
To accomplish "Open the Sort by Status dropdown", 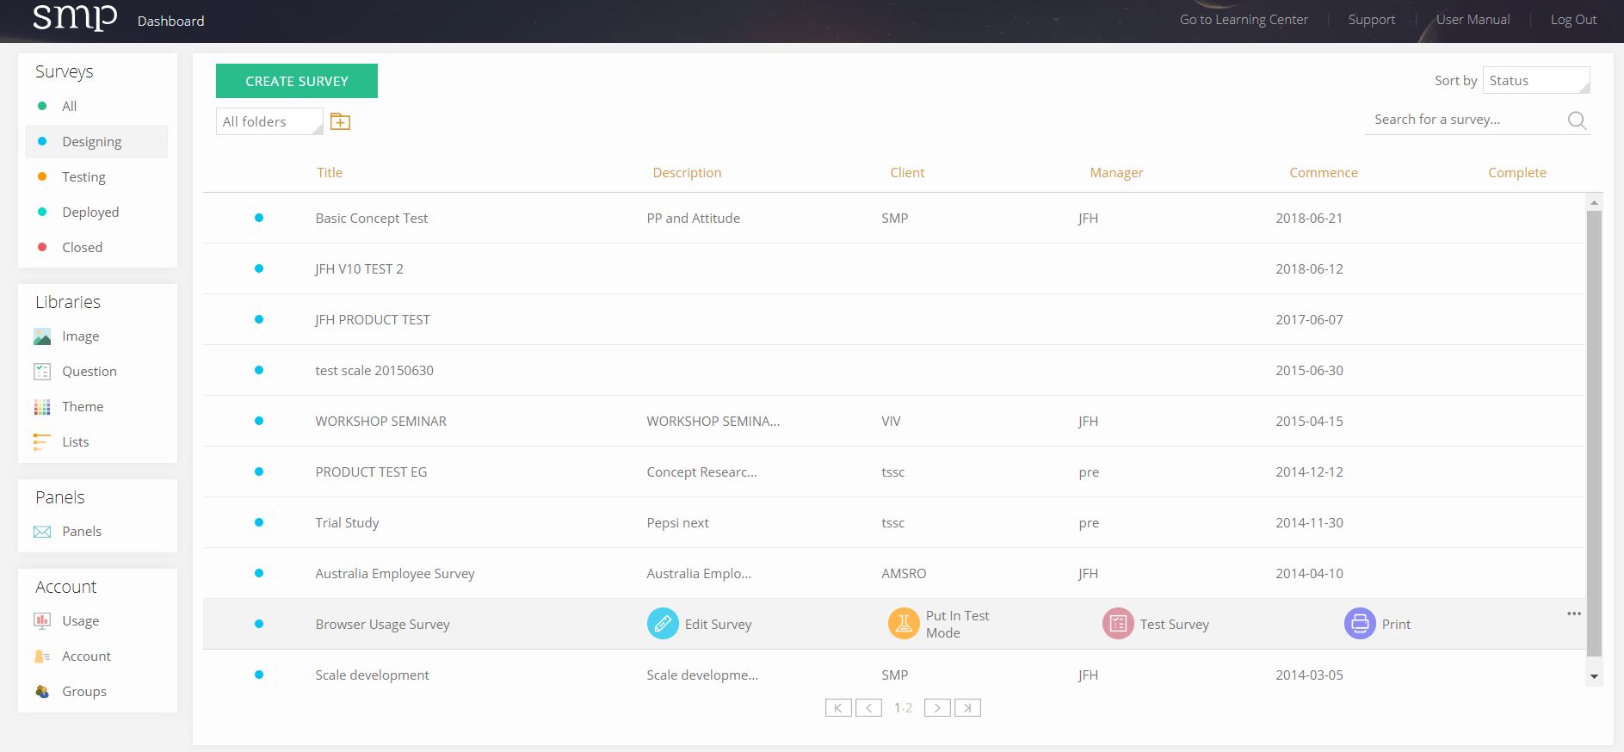I will [1535, 81].
